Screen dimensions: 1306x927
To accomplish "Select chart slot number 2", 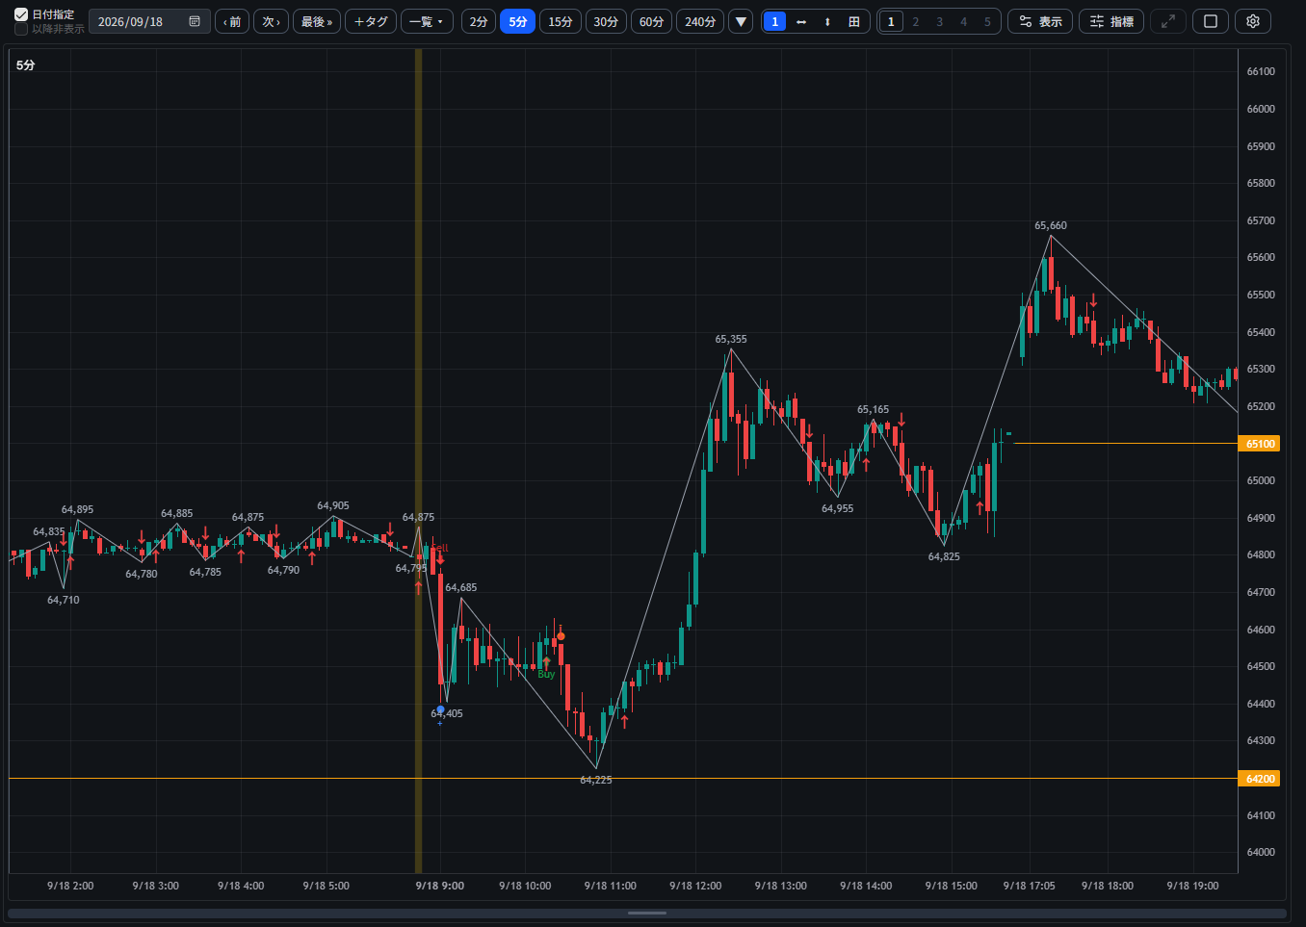I will click(915, 21).
